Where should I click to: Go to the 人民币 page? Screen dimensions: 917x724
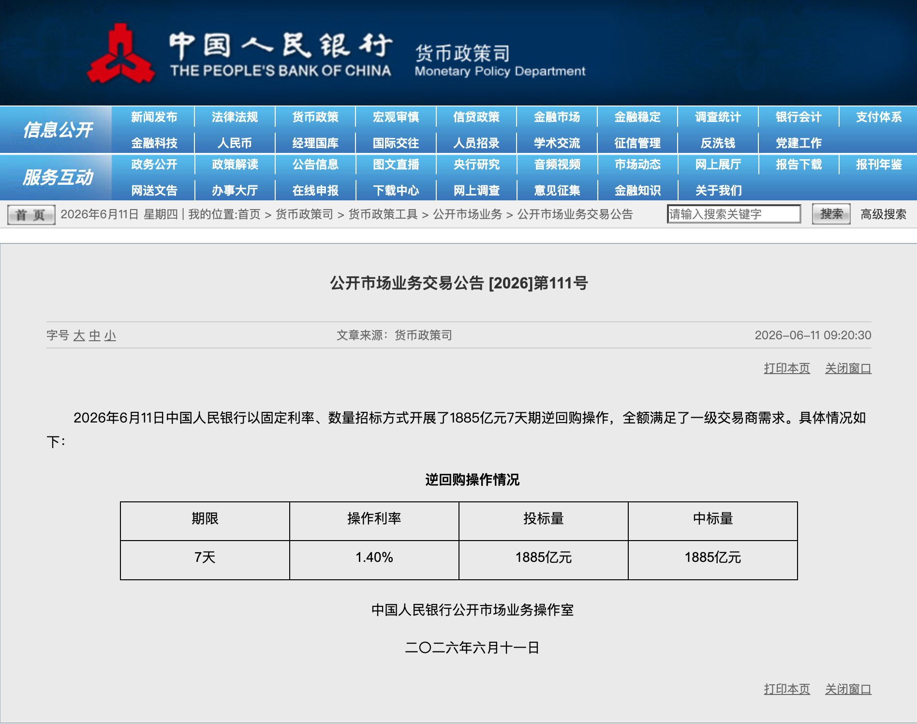pos(235,143)
